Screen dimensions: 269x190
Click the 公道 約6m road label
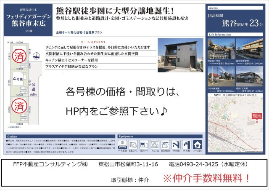pos(34,89)
